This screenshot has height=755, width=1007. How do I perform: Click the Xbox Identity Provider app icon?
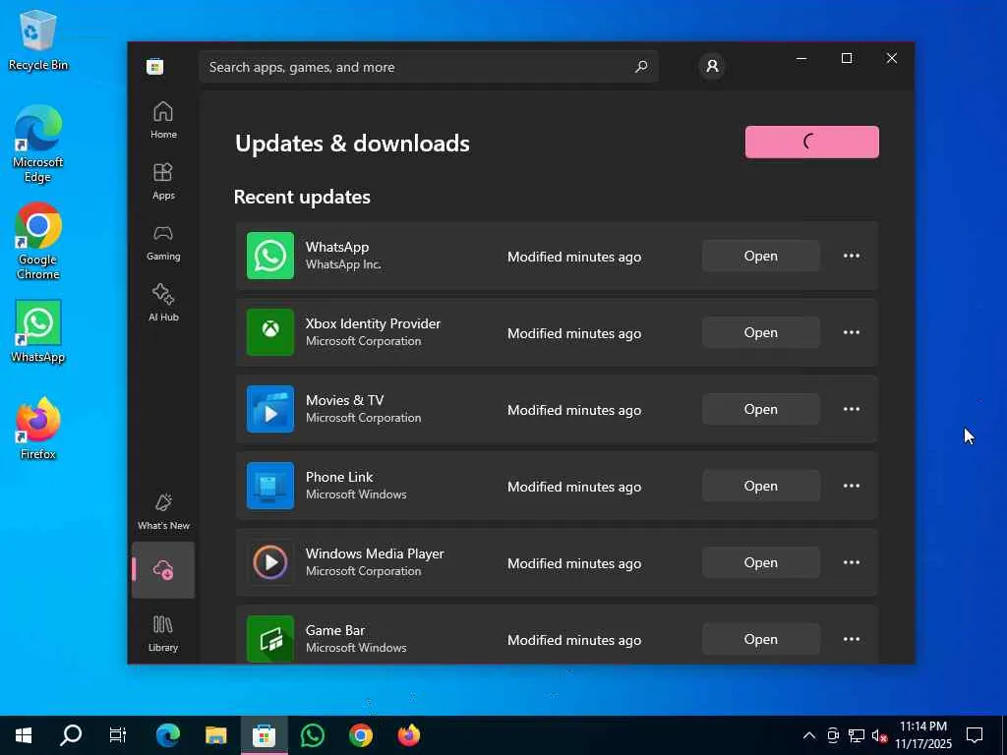(x=270, y=332)
